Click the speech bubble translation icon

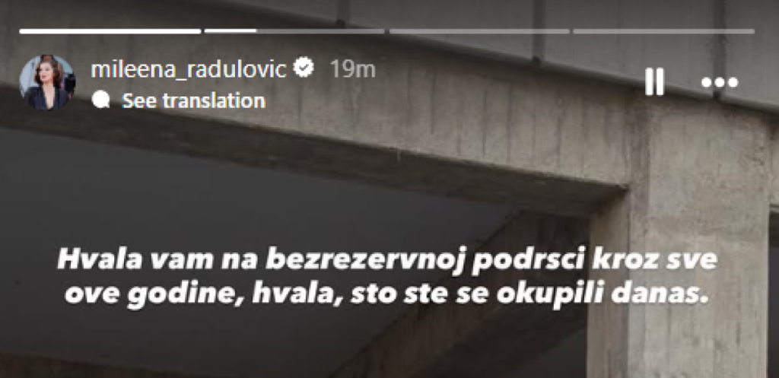101,100
